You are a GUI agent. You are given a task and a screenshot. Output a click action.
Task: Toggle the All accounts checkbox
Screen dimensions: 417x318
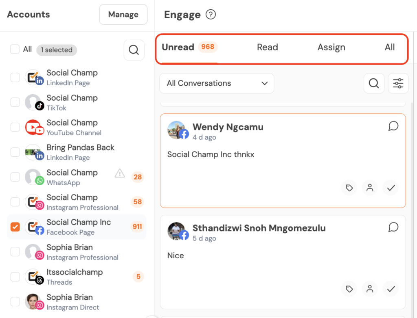(x=15, y=50)
